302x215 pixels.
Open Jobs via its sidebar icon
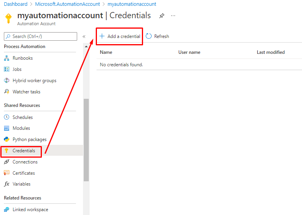click(x=7, y=69)
